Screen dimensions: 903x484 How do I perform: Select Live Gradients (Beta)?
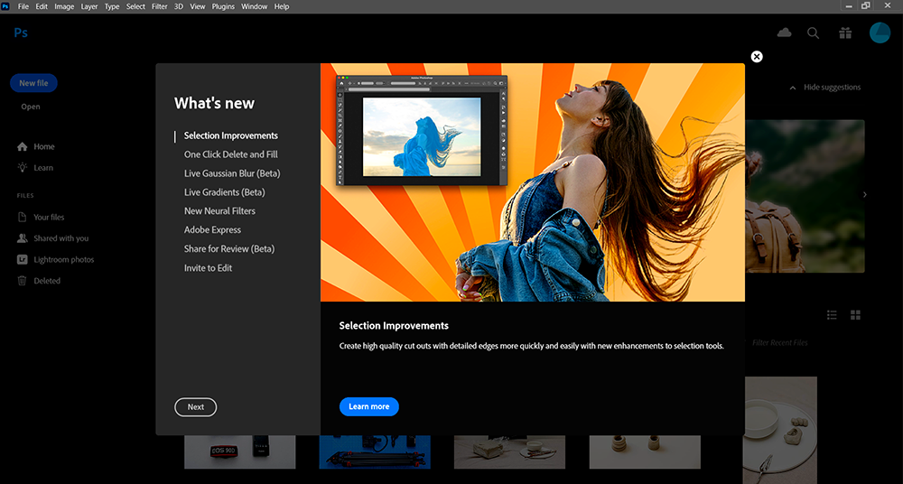225,192
